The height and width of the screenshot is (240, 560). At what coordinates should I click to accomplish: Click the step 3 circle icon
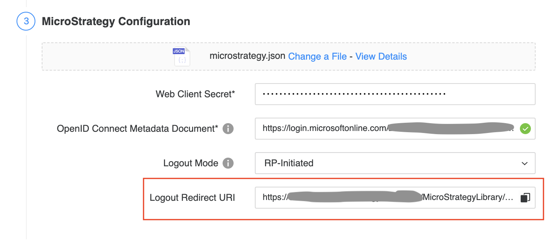26,21
